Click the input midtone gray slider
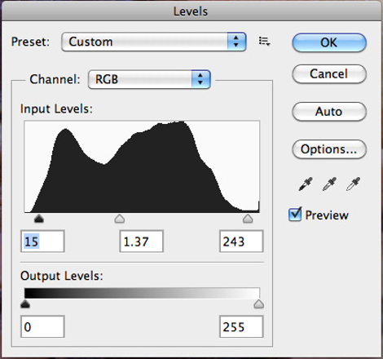The width and height of the screenshot is (383, 359). 120,219
